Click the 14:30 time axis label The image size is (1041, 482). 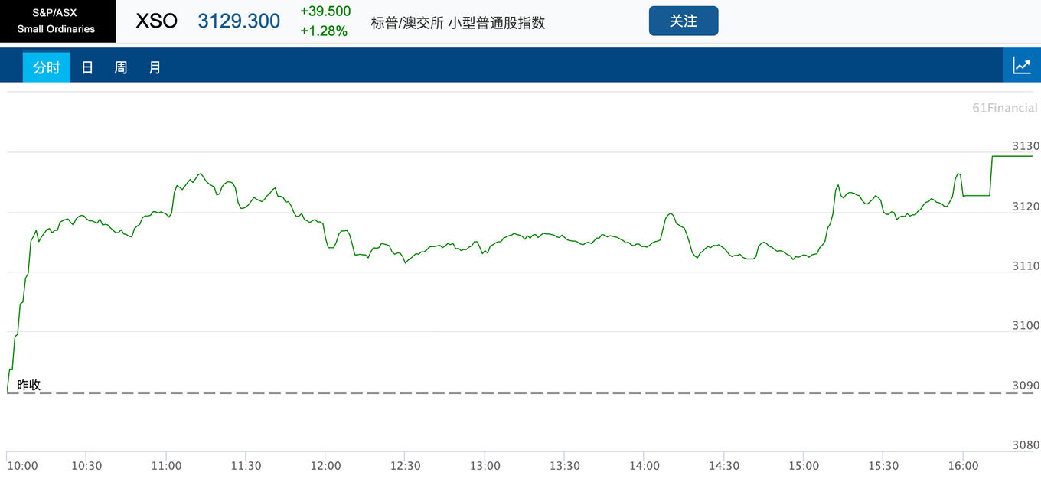tap(724, 466)
